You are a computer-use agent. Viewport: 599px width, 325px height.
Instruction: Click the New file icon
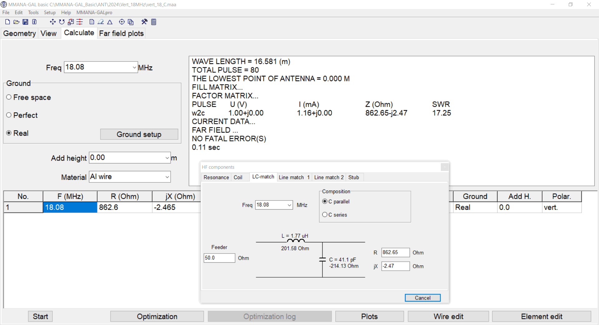click(7, 22)
